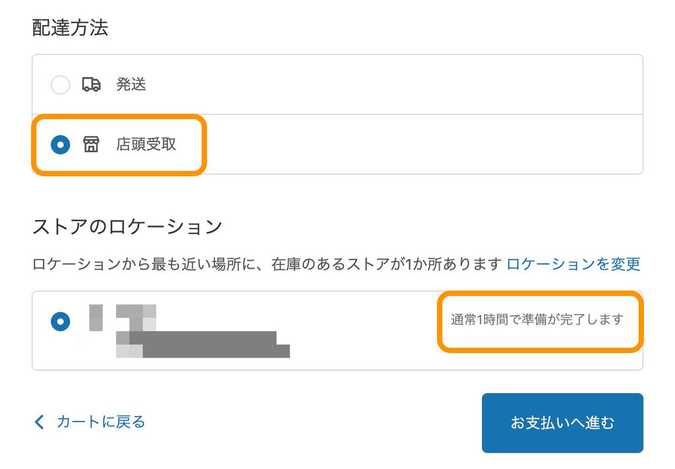Click the 発送 option label

click(x=131, y=84)
